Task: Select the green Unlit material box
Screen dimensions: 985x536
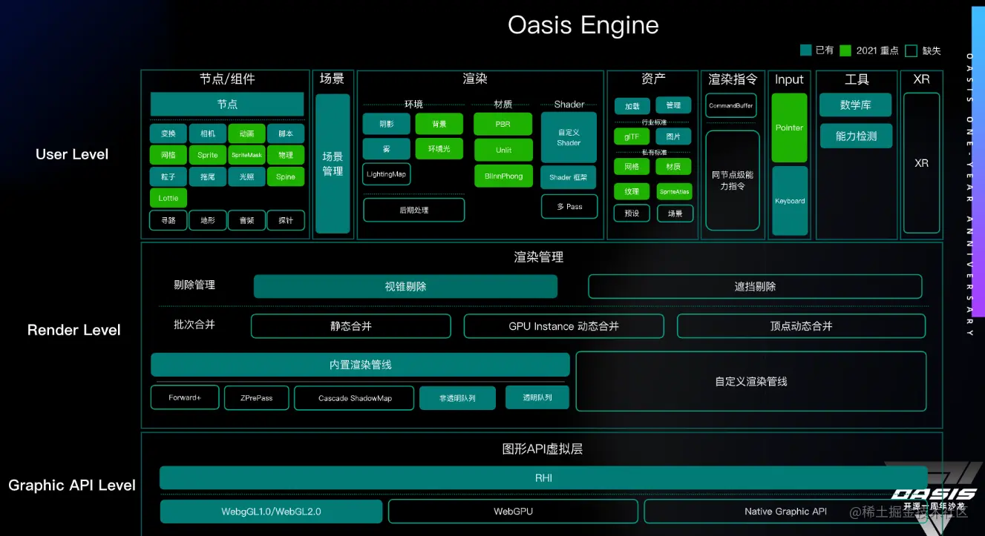Action: 503,150
